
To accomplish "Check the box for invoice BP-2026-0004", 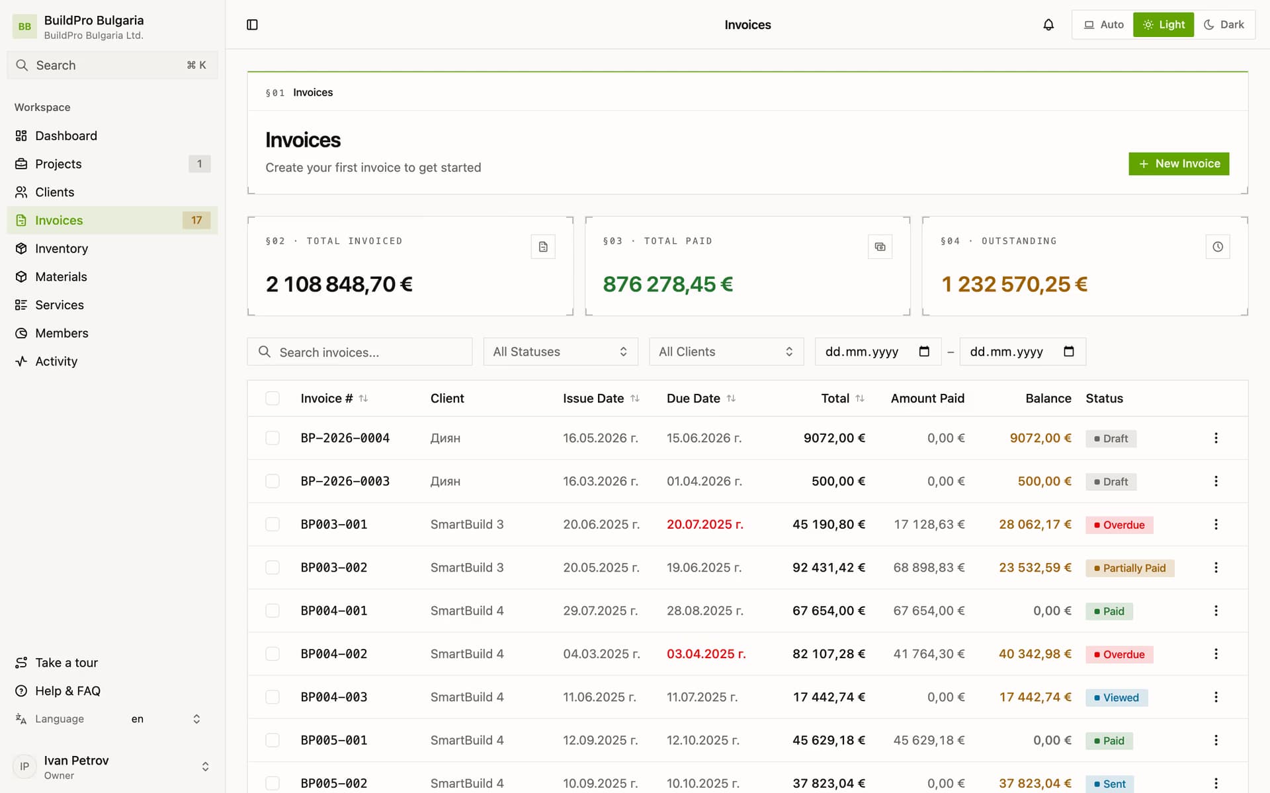I will click(273, 438).
